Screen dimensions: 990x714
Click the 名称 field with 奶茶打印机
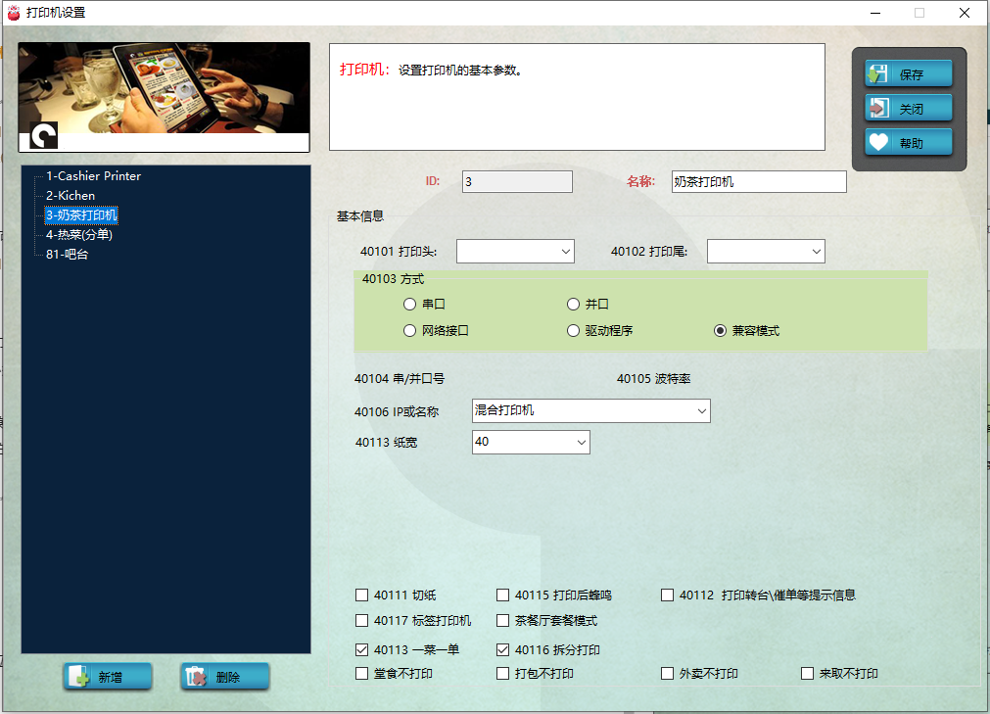point(759,182)
